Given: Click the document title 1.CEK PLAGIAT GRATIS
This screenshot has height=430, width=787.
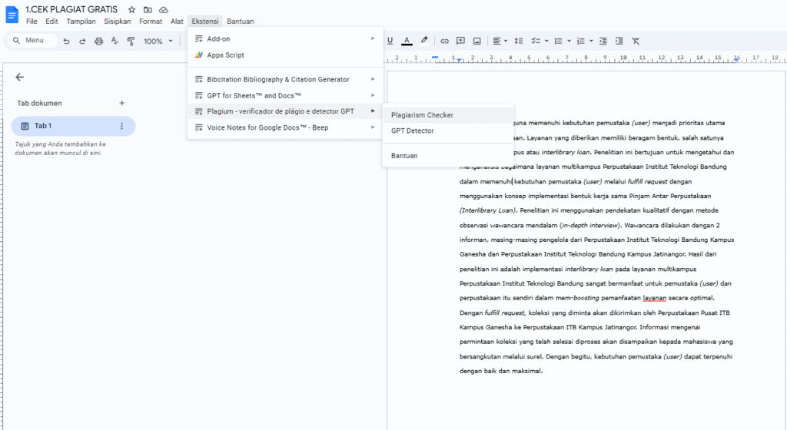Looking at the screenshot, I should click(71, 9).
